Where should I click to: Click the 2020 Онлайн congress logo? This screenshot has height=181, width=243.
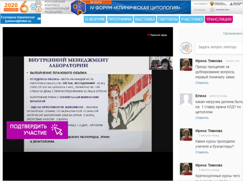[x=19, y=6]
